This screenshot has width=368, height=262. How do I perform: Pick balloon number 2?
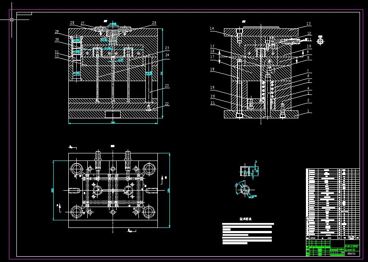click(309, 101)
